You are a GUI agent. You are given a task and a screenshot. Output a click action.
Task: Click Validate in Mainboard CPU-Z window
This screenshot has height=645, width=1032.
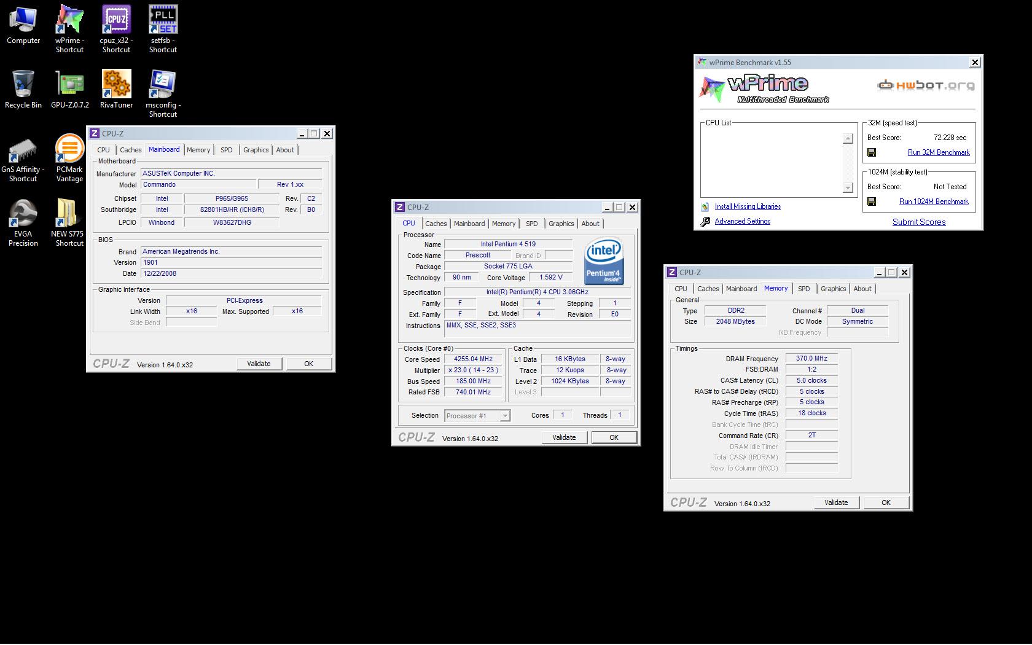coord(259,364)
